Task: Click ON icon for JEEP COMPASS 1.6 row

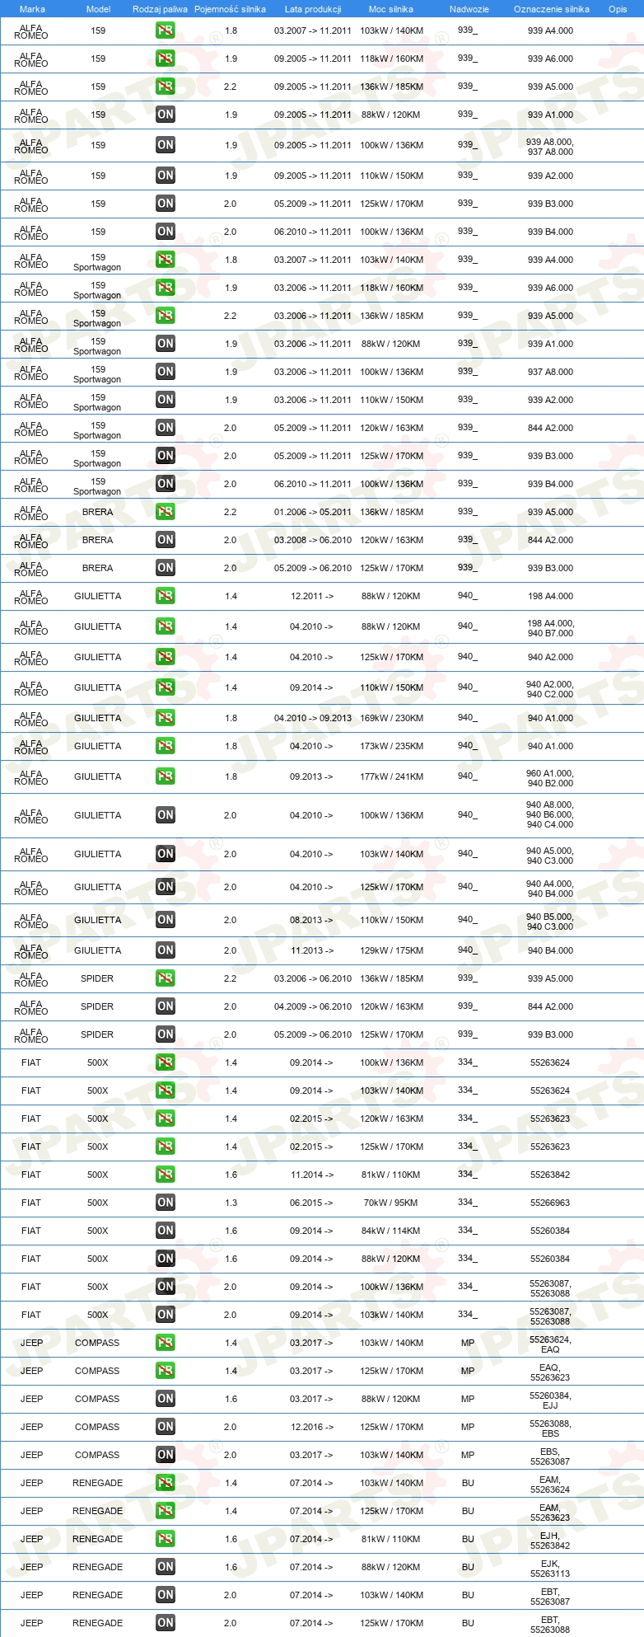Action: click(x=166, y=1399)
